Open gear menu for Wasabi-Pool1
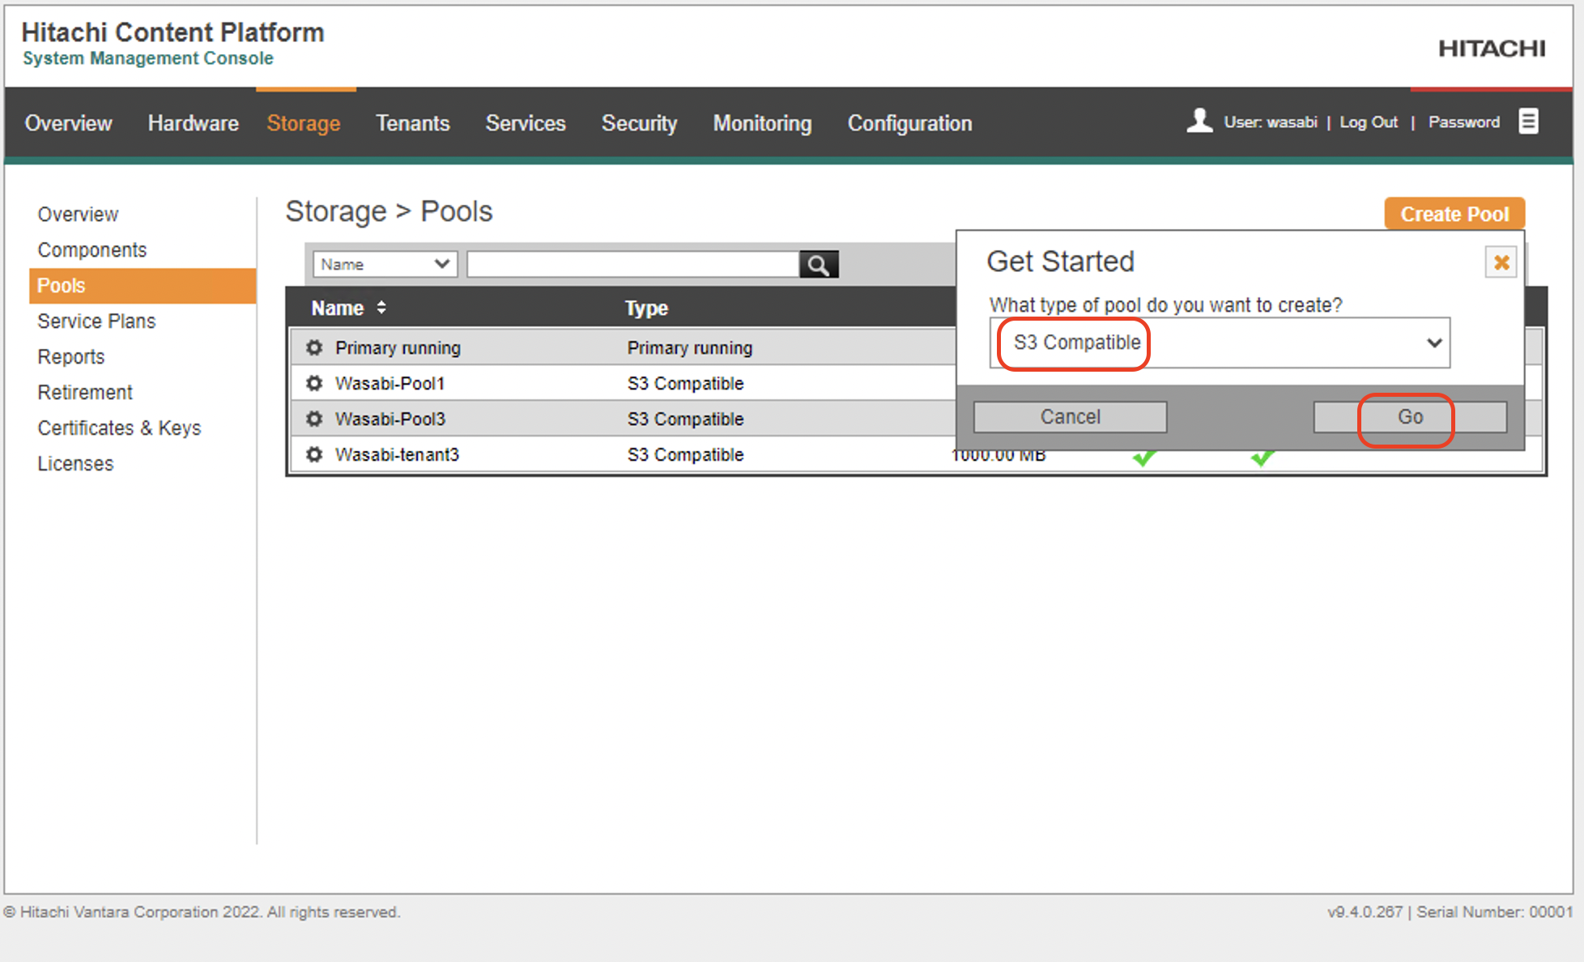The image size is (1584, 962). [x=314, y=383]
